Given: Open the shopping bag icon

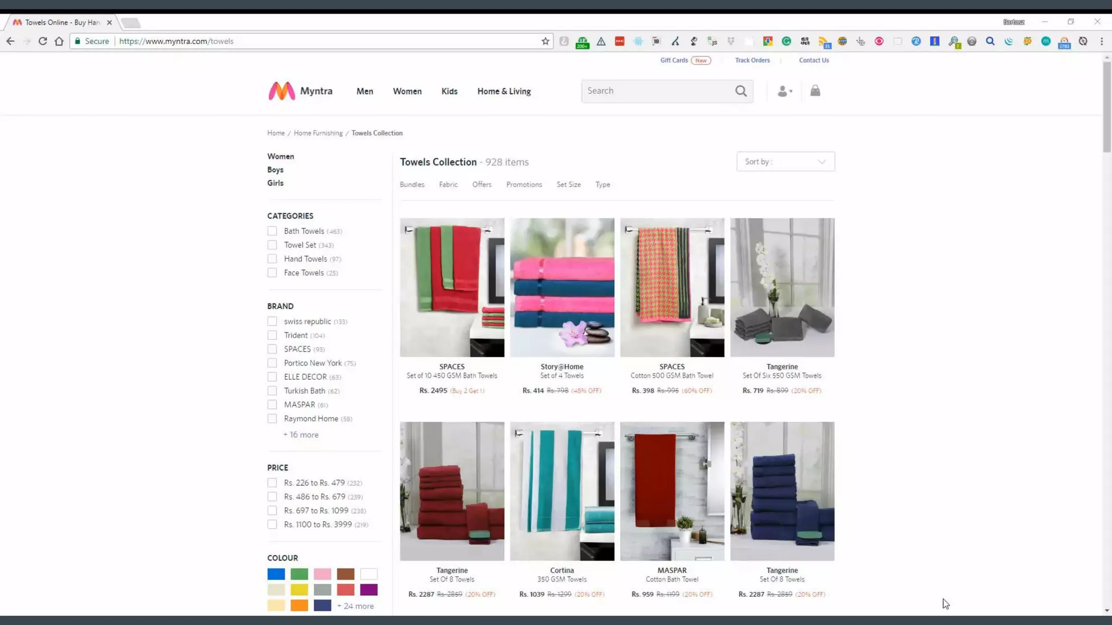Looking at the screenshot, I should click(x=815, y=91).
